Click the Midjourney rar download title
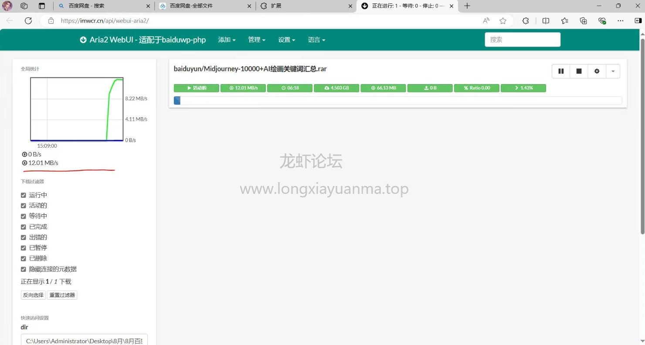 point(250,69)
